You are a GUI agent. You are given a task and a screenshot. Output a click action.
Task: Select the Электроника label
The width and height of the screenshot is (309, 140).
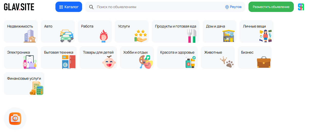click(x=19, y=52)
